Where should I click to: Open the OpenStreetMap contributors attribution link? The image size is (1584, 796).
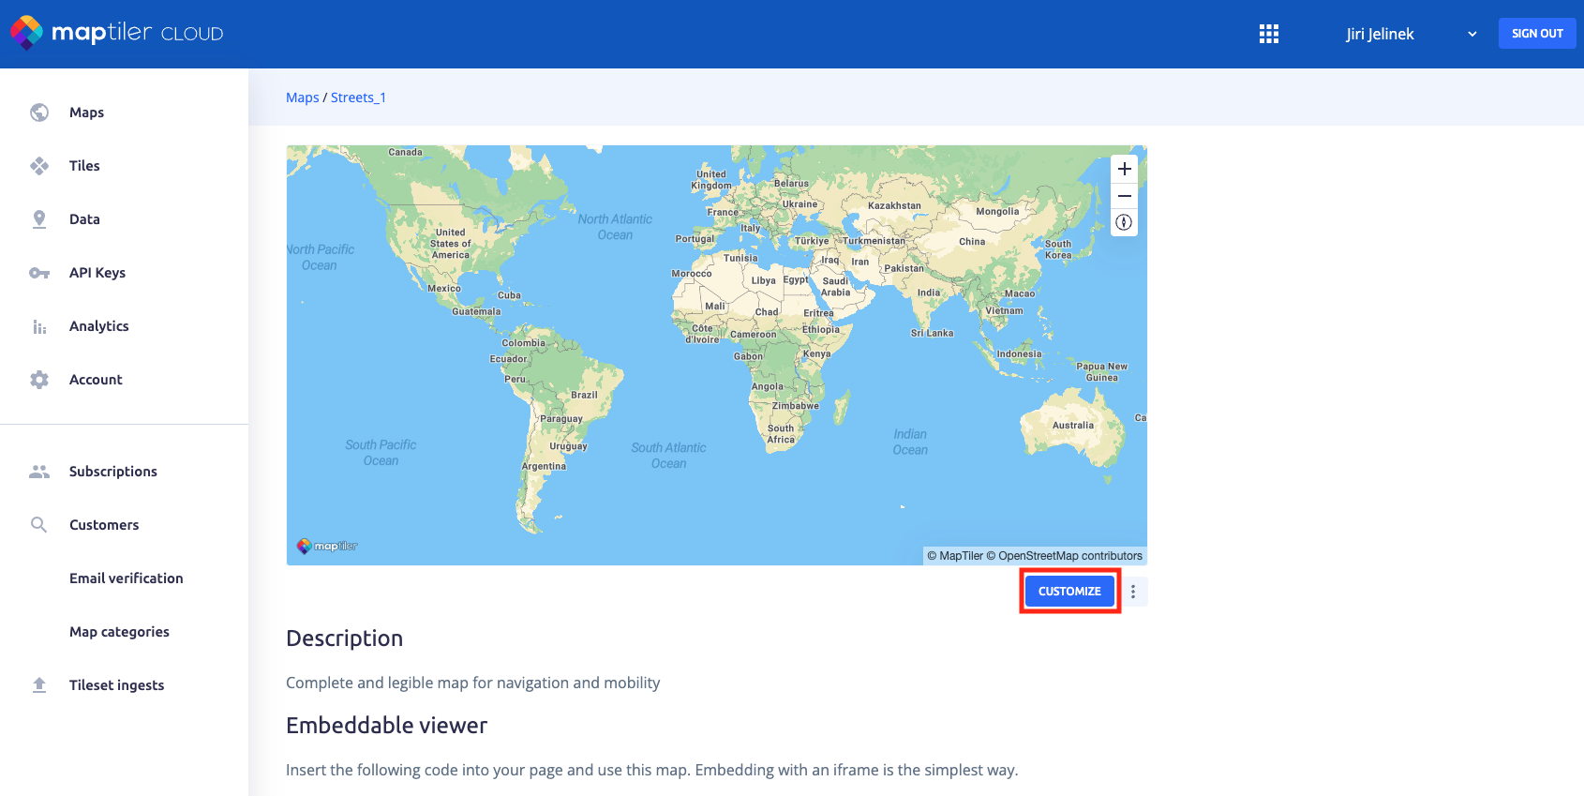click(1069, 556)
